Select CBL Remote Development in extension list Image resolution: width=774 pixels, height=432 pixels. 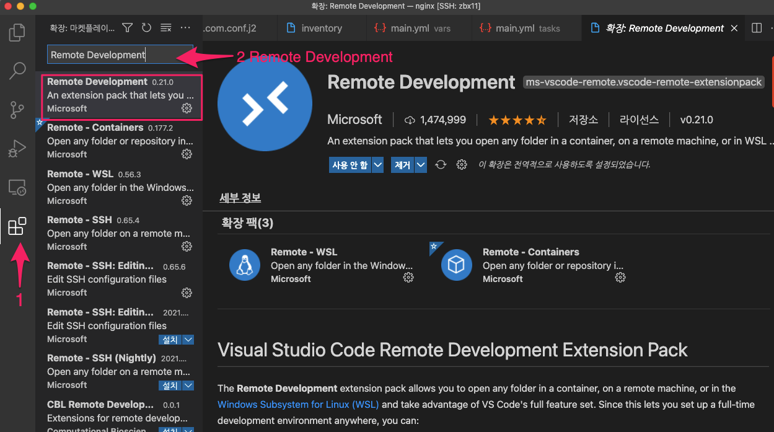coord(120,414)
